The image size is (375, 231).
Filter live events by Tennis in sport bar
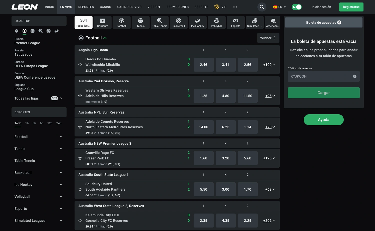tap(141, 22)
